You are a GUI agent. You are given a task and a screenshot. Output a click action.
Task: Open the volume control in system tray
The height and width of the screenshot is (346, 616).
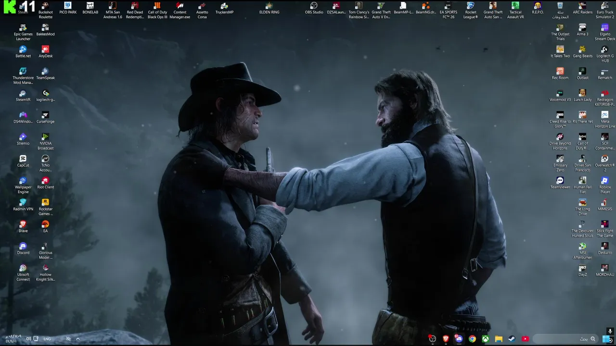[x=28, y=339]
